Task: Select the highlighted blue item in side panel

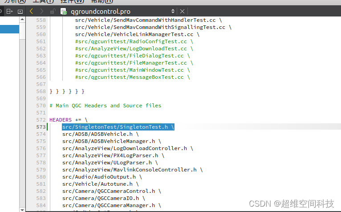Action: click(9, 29)
